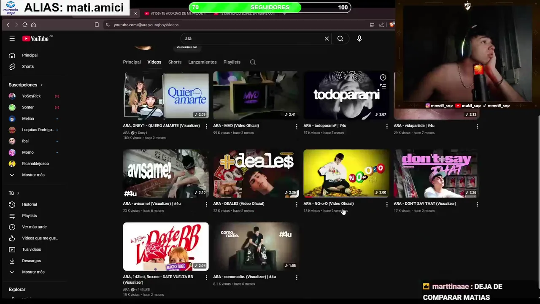The width and height of the screenshot is (540, 304).
Task: Click the browser address bar URL
Action: tap(146, 25)
